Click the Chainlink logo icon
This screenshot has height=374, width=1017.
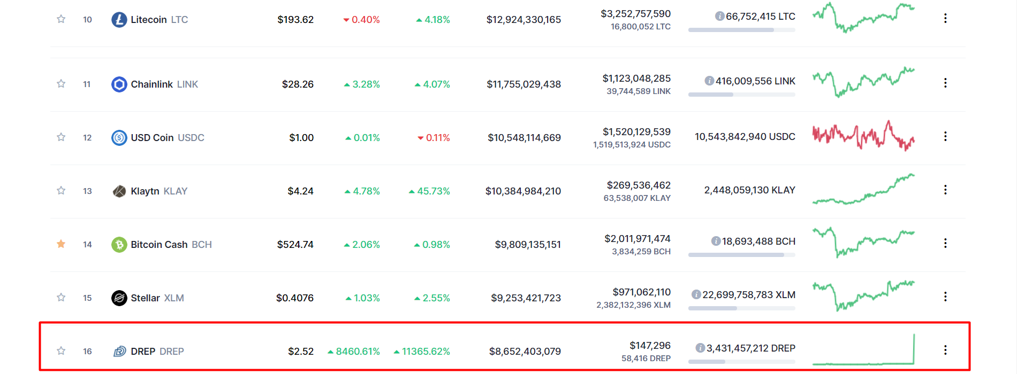(119, 84)
